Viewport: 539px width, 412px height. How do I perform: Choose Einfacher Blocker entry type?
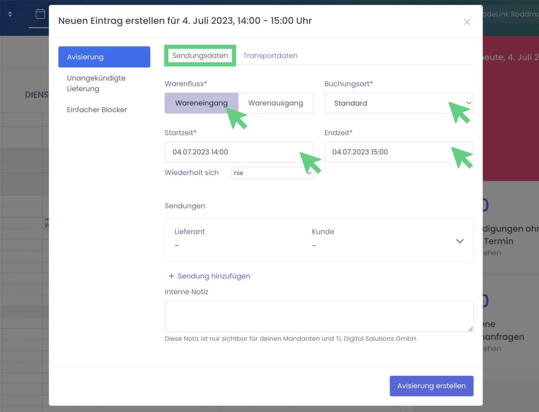pos(97,110)
